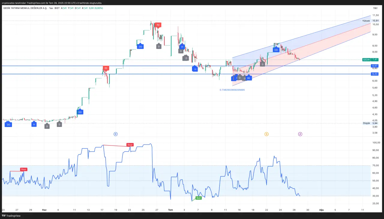Click the purple lightning bolt event icon
The image size is (384, 219).
pos(300,134)
